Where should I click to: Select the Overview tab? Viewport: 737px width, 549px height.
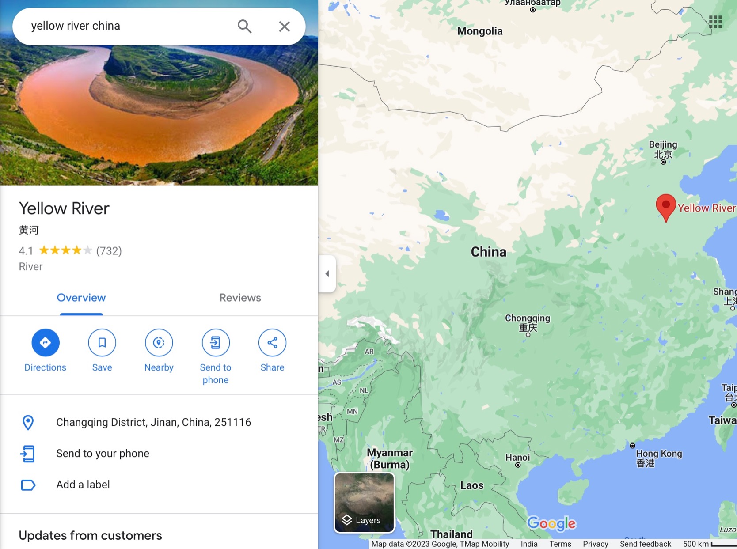81,298
